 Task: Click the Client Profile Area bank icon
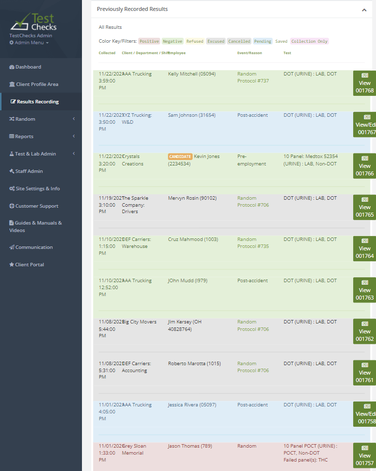[x=11, y=84]
